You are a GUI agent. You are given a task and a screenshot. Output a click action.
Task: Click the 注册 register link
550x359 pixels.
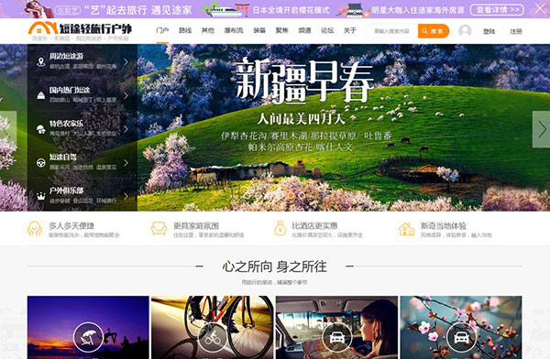click(516, 31)
